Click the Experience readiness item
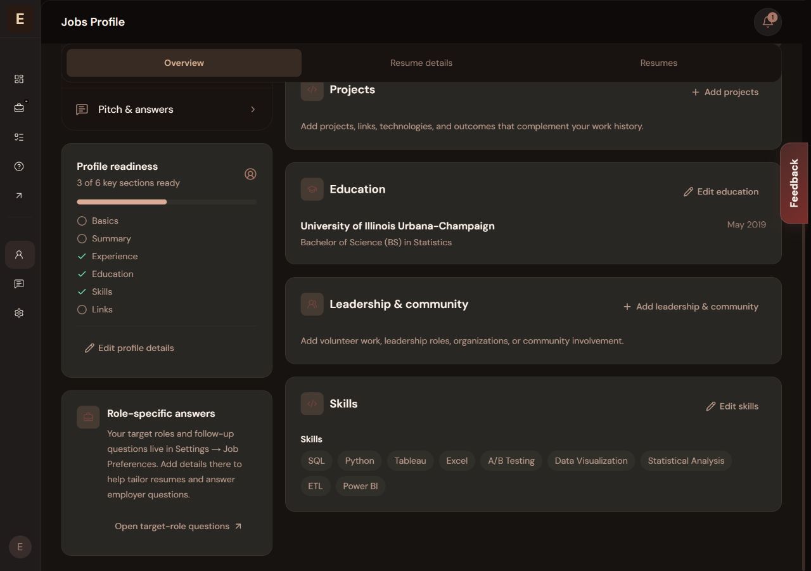This screenshot has width=811, height=571. (x=107, y=256)
